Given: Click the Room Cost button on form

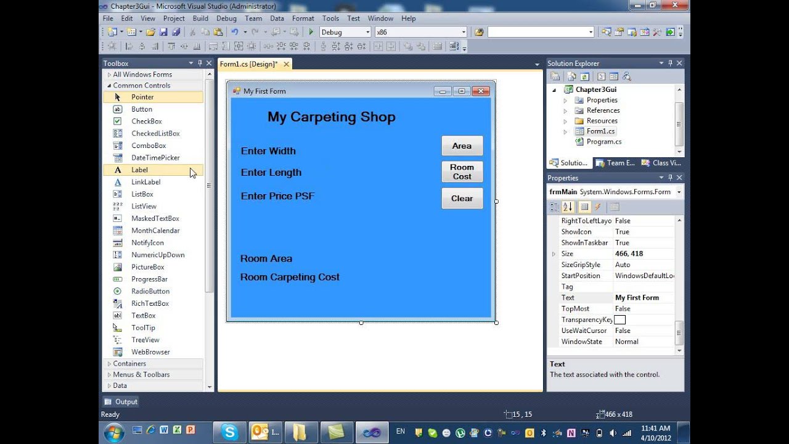Looking at the screenshot, I should point(462,171).
